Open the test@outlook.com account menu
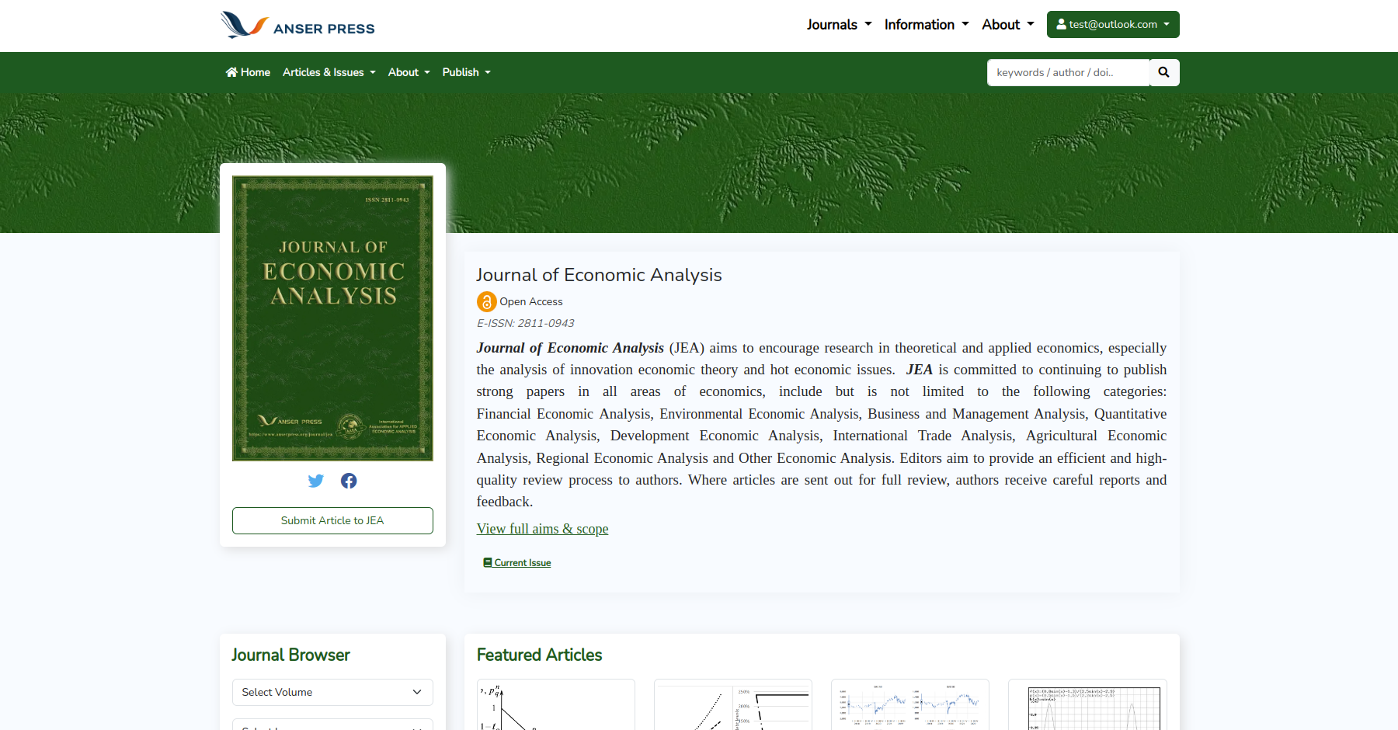The height and width of the screenshot is (730, 1398). [x=1112, y=24]
